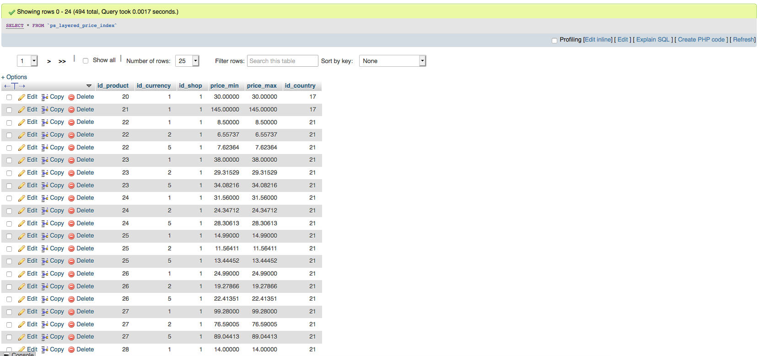Click the pencil Edit icon for price 38.00000 row
Screen dimensions: 759x356
click(x=22, y=160)
